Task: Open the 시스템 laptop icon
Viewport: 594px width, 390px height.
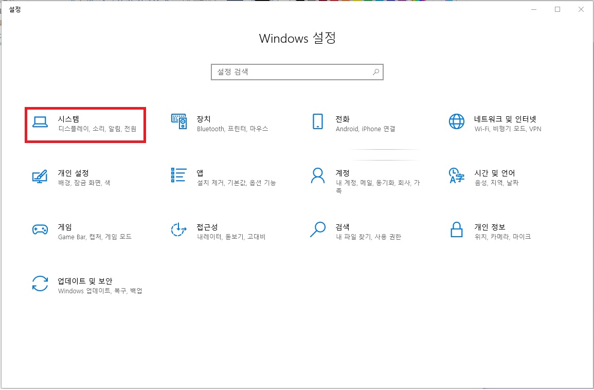Action: click(40, 122)
